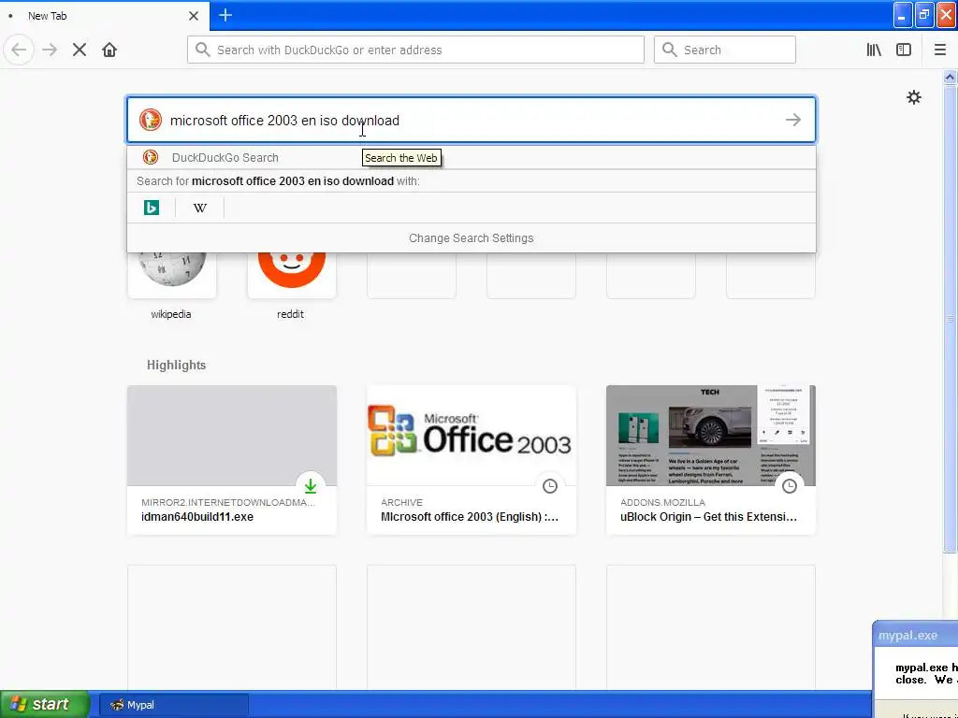Click 'MIRROR2.INTERNETDOWNLOADMA...' source label
The width and height of the screenshot is (958, 718).
point(228,502)
